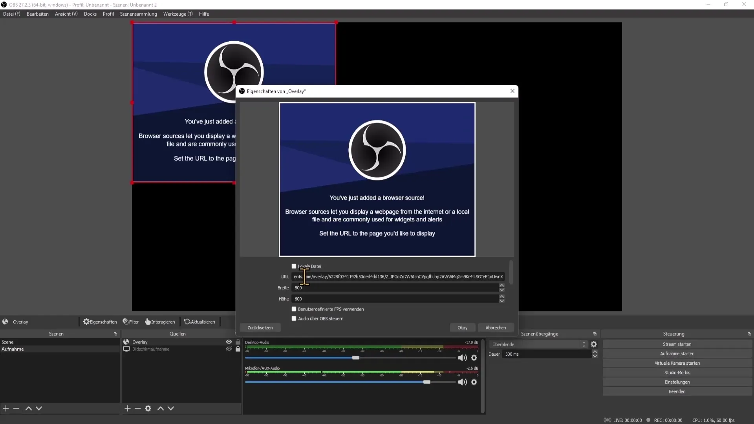Image resolution: width=754 pixels, height=424 pixels.
Task: Confirm the dialog with Okay
Action: click(462, 327)
